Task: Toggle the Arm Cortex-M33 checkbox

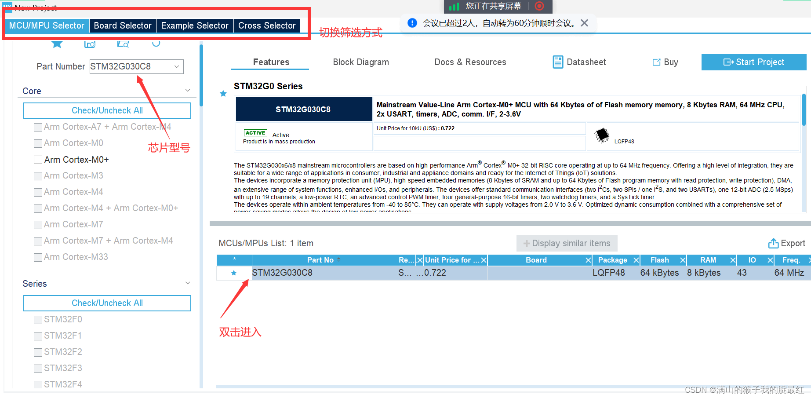Action: (x=38, y=257)
